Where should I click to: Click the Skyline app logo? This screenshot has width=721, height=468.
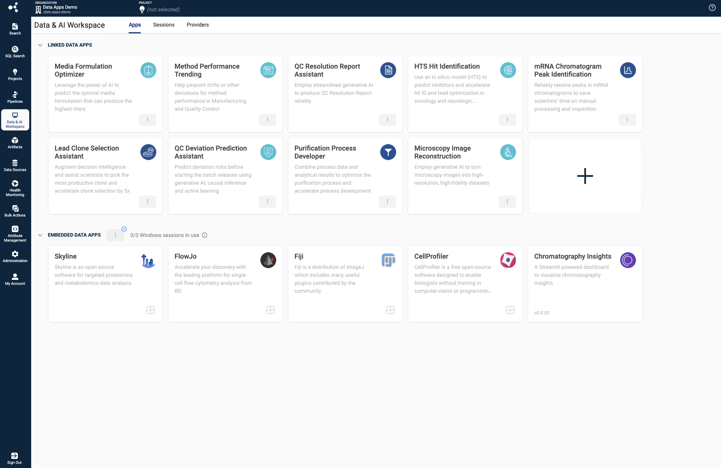pyautogui.click(x=148, y=261)
